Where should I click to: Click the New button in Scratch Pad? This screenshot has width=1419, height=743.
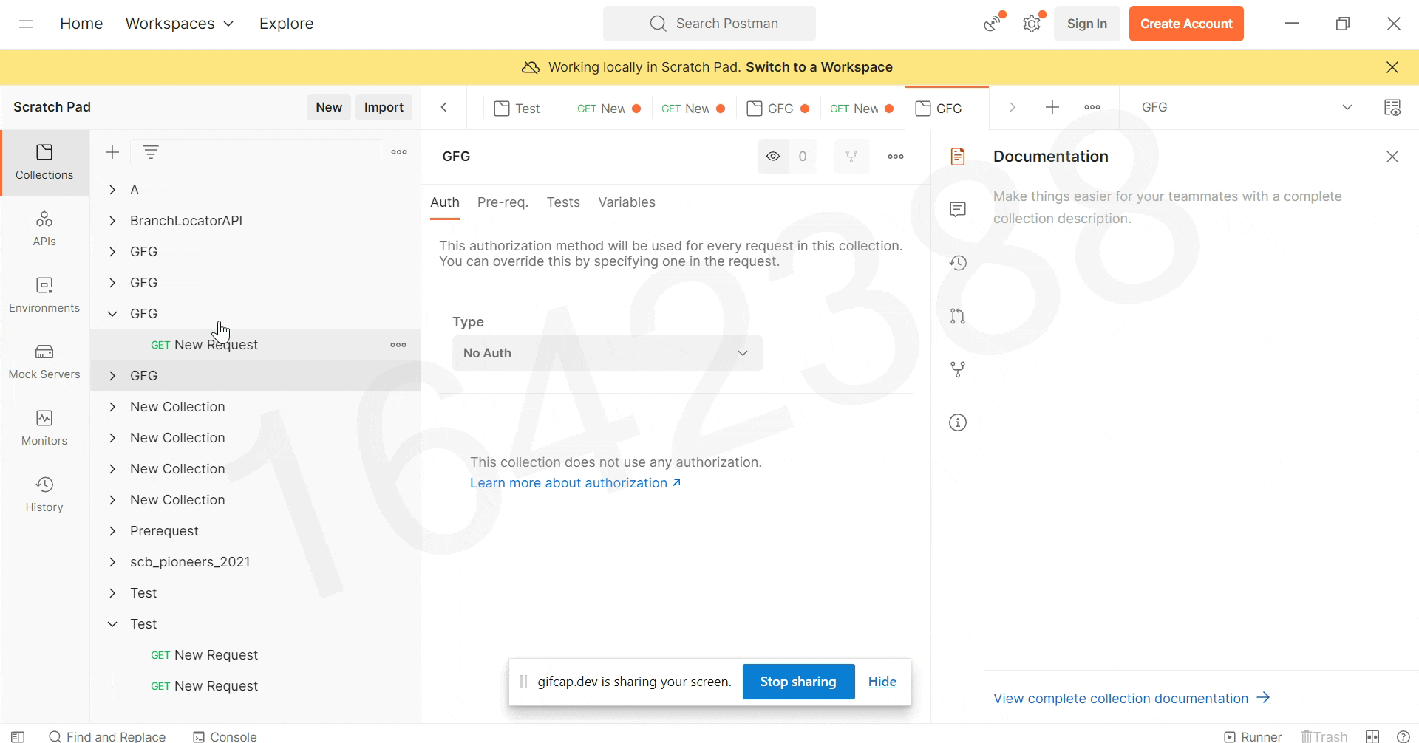point(329,107)
